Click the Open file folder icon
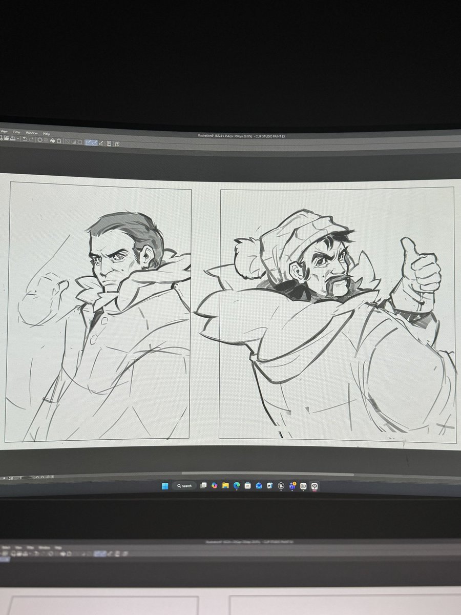 pyautogui.click(x=6, y=138)
